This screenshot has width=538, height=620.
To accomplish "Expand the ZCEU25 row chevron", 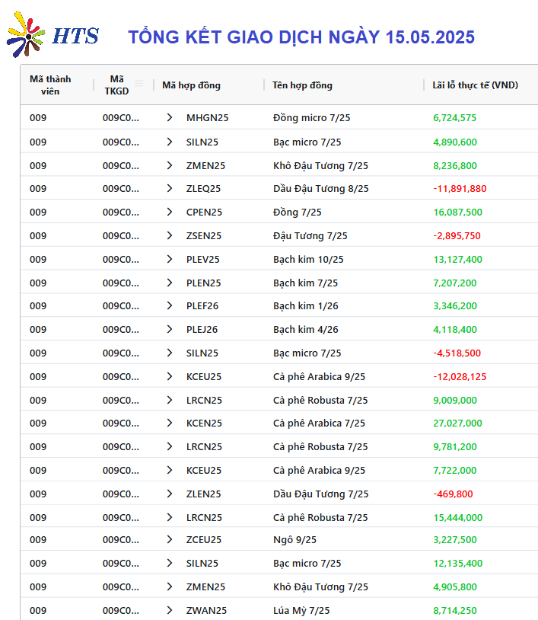I will pos(170,540).
